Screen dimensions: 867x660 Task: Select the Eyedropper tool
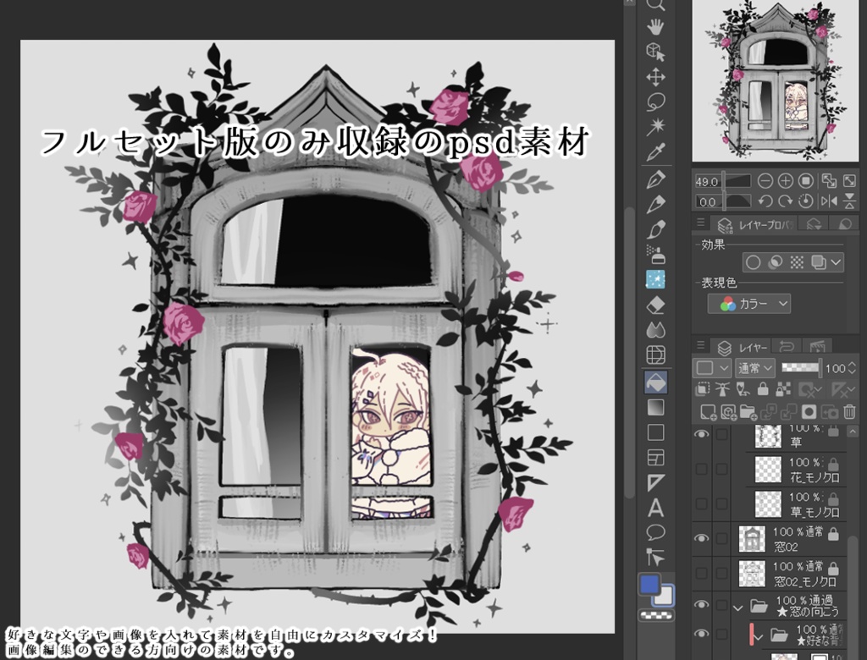pyautogui.click(x=656, y=152)
